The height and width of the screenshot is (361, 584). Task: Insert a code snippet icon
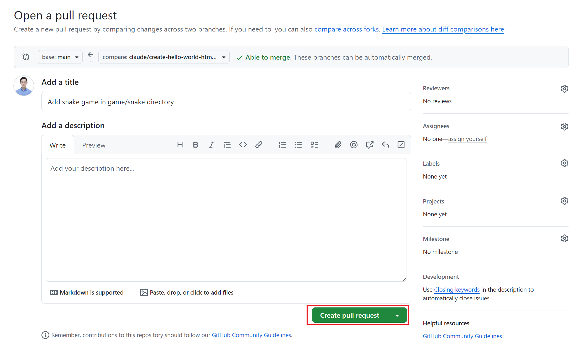tap(243, 145)
